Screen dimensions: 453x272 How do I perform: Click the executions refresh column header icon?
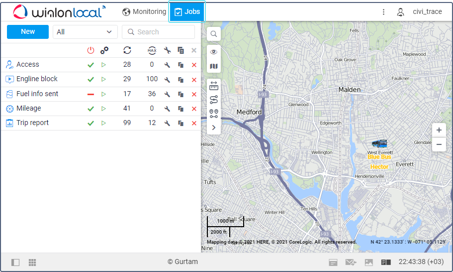(127, 50)
